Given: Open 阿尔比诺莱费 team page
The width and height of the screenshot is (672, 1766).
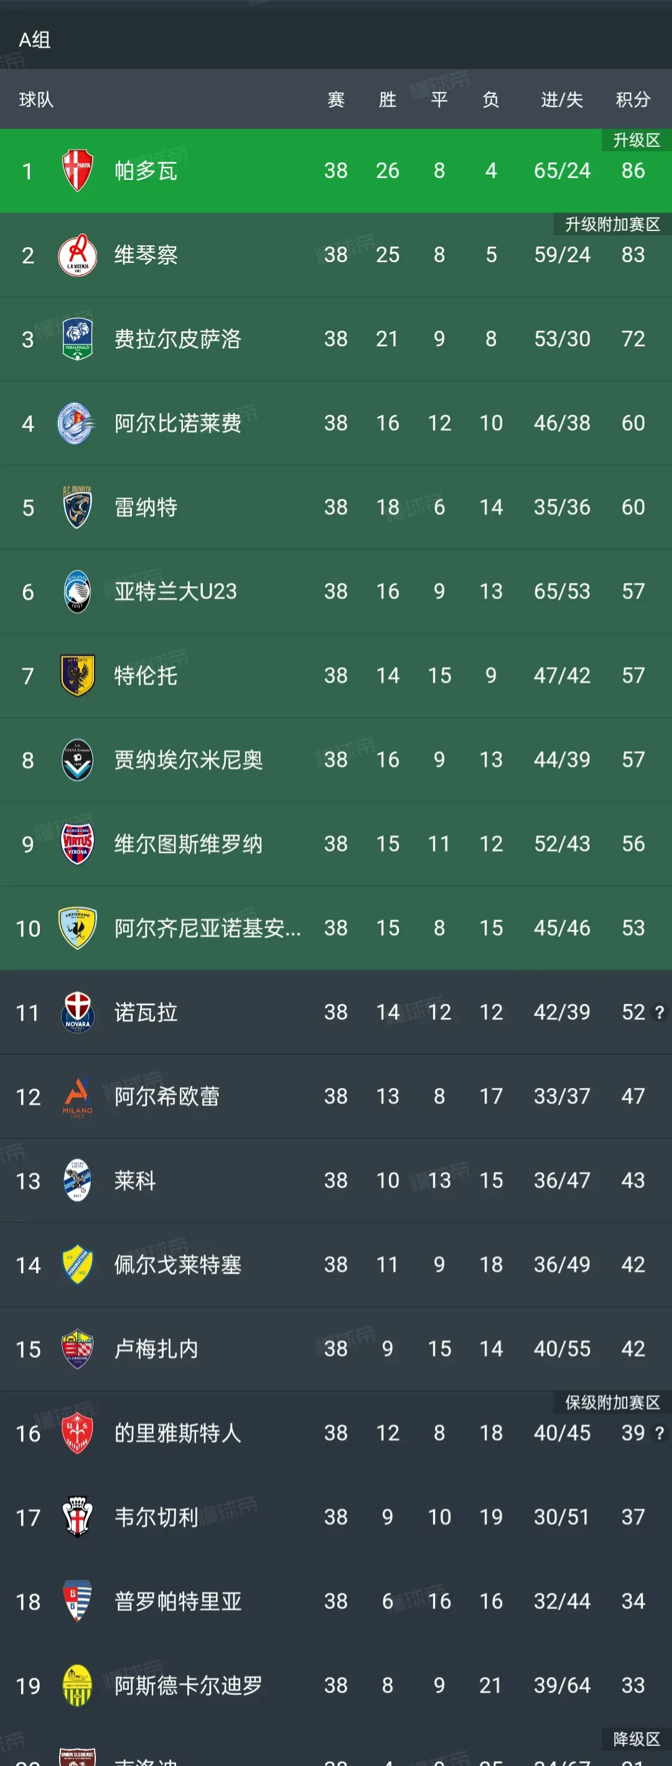Looking at the screenshot, I should [177, 423].
